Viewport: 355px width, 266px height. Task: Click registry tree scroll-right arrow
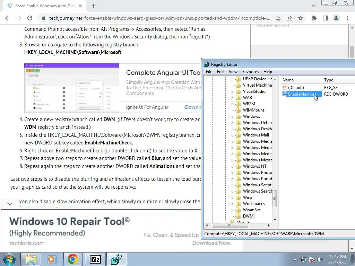tap(269, 225)
